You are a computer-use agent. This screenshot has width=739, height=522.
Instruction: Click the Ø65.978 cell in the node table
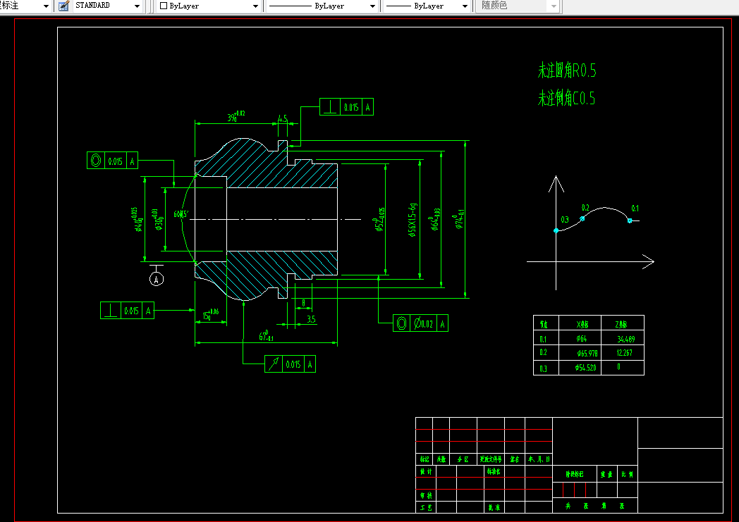point(580,352)
